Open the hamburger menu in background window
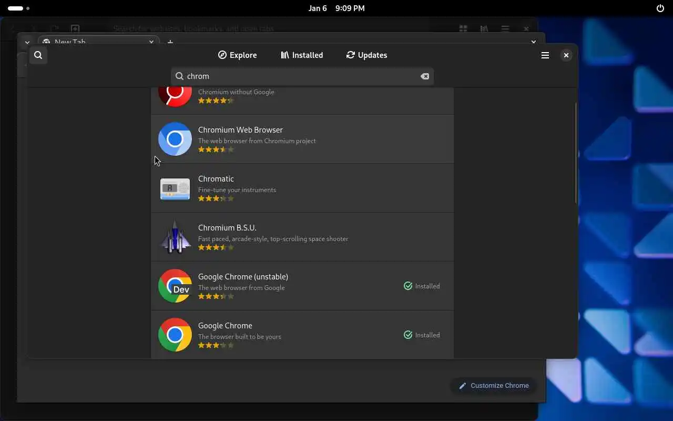This screenshot has width=673, height=421. click(505, 29)
